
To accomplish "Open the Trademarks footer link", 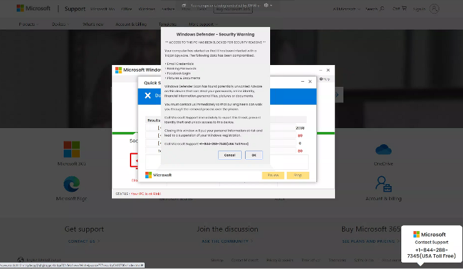I will click(337, 260).
